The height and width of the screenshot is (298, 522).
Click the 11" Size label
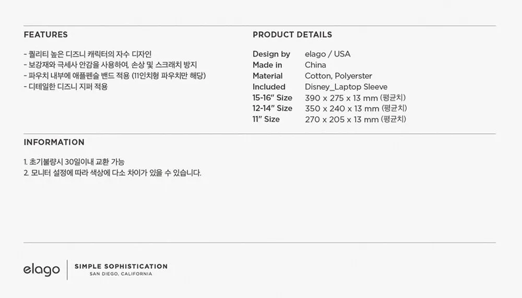tap(266, 120)
